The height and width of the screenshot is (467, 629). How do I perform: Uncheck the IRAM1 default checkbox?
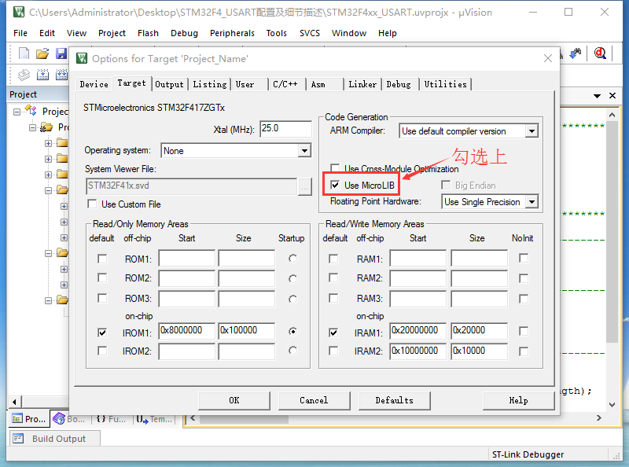[333, 333]
